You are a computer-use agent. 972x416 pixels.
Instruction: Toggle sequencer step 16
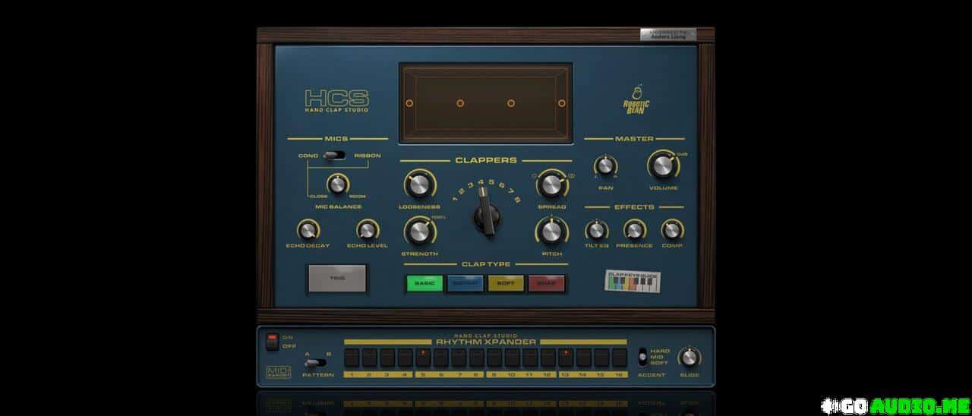pos(620,357)
